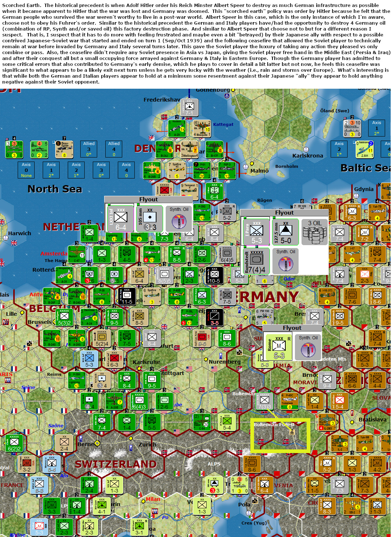
Task: Select the 3 OIL resource stack icon
Action: point(314,231)
